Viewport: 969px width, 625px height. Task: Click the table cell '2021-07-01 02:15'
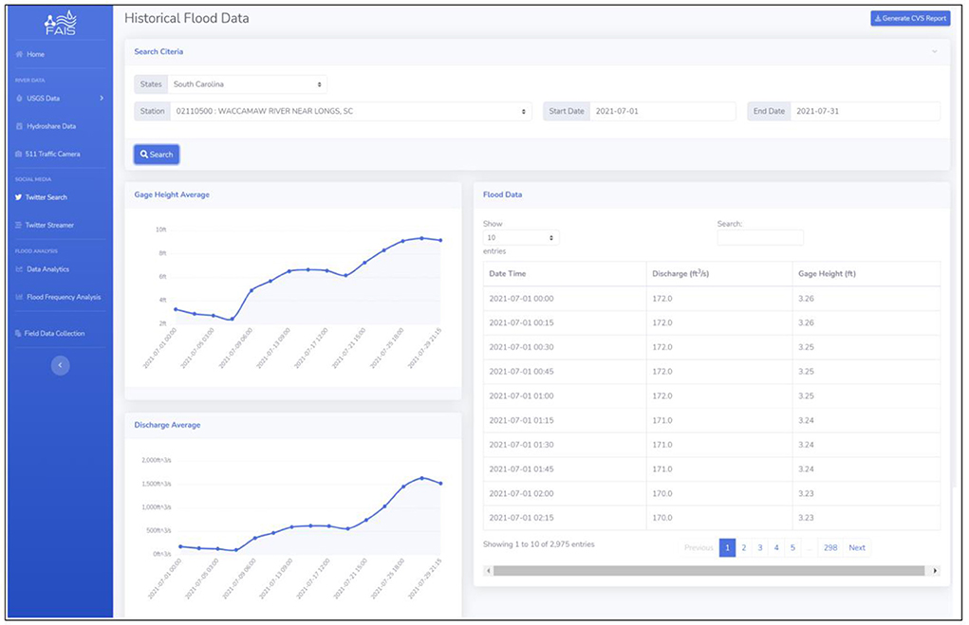click(x=564, y=518)
